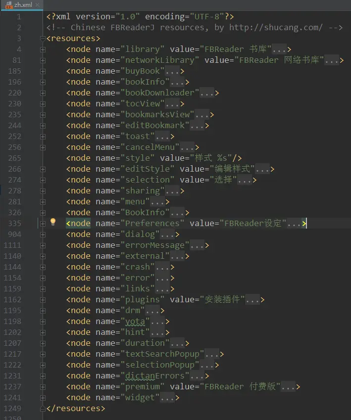
Task: Expand the editBookmark node fold
Action: [x=43, y=126]
